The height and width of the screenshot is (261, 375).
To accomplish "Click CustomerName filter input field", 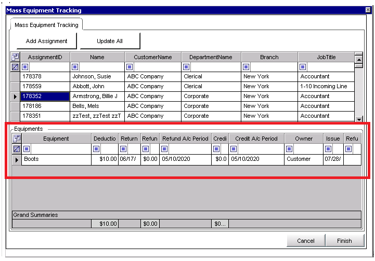I will [x=158, y=67].
